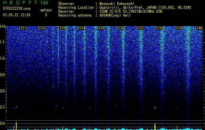Image resolution: width=205 pixels, height=130 pixels.
Task: Click the 2235 time marker
Action: [101, 28]
